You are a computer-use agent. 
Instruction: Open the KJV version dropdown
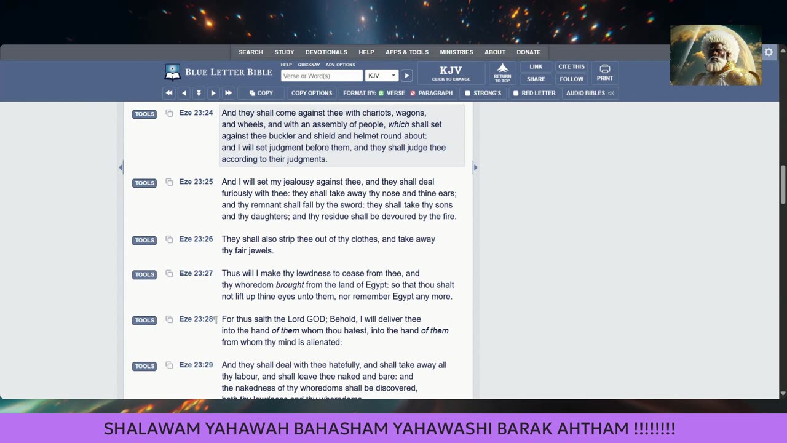[382, 76]
